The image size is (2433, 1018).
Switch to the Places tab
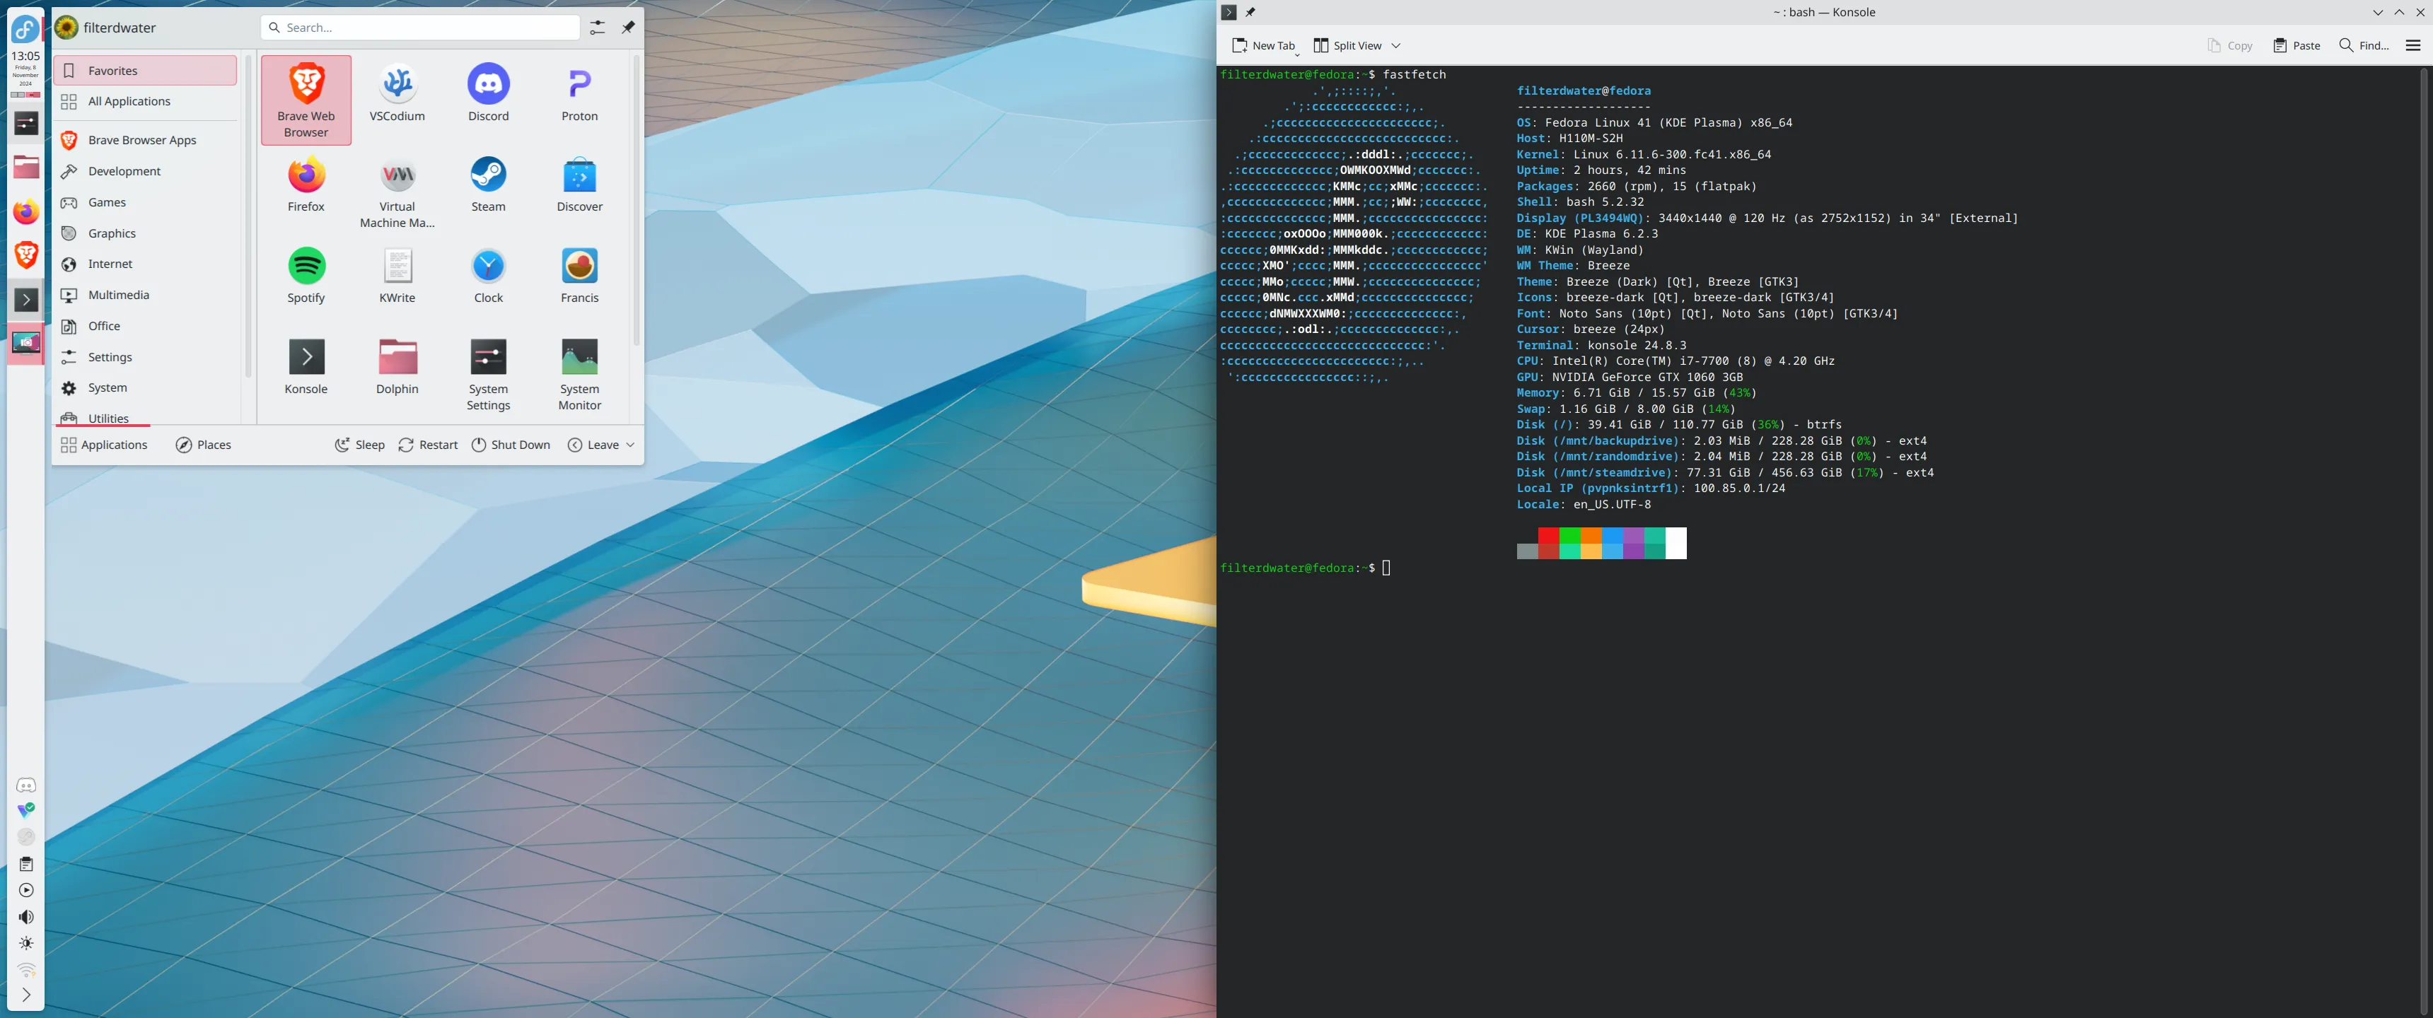pos(203,444)
